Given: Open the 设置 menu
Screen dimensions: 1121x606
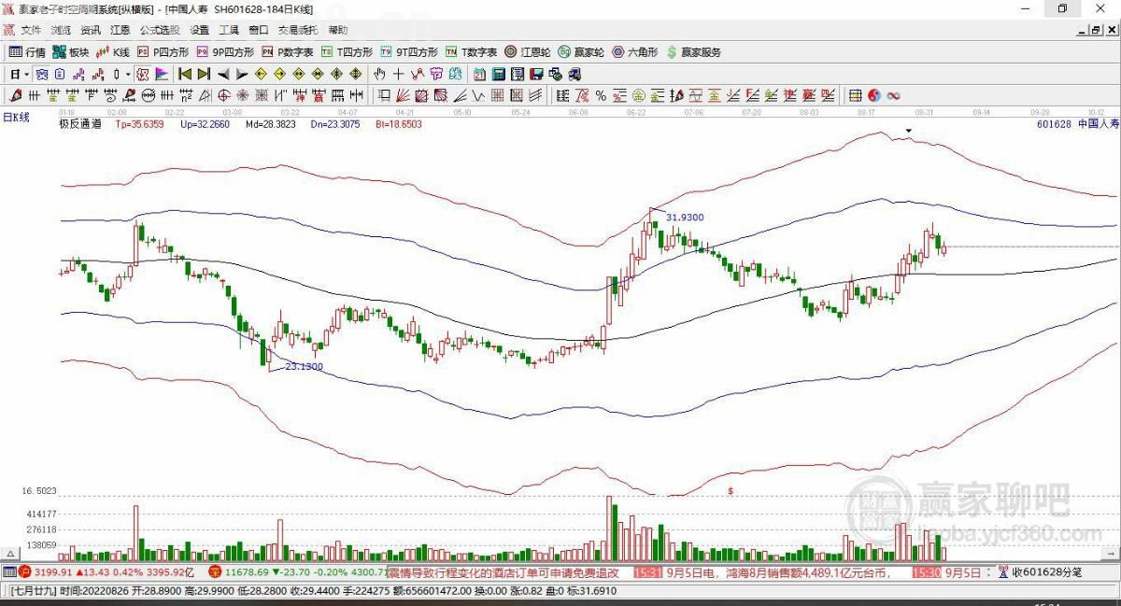Looking at the screenshot, I should 199,30.
